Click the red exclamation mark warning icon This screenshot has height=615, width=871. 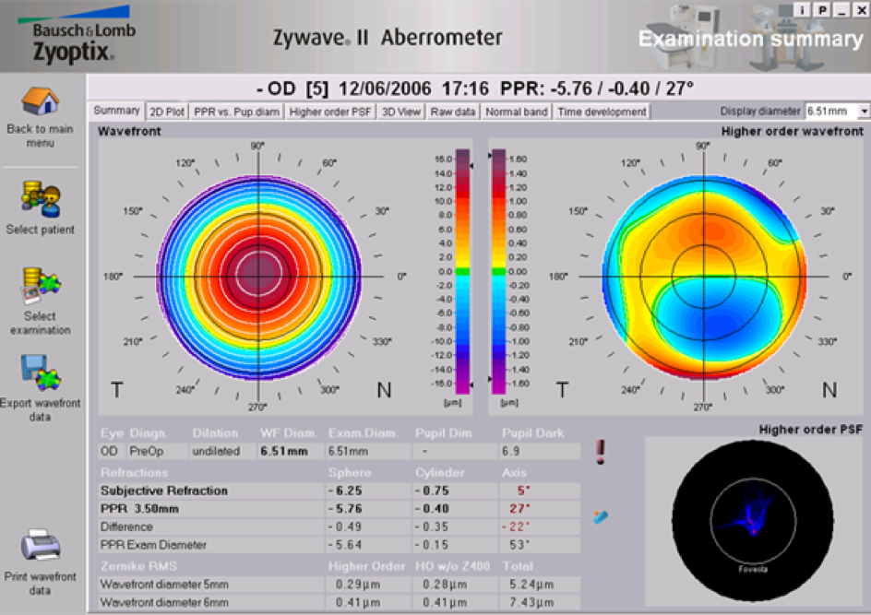tap(601, 453)
